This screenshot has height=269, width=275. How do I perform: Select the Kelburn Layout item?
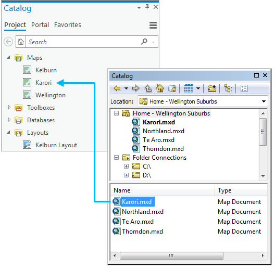(56, 145)
